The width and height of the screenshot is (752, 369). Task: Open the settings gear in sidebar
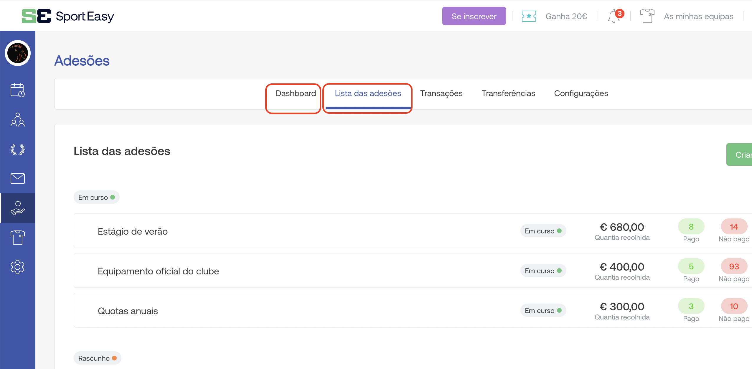(17, 267)
